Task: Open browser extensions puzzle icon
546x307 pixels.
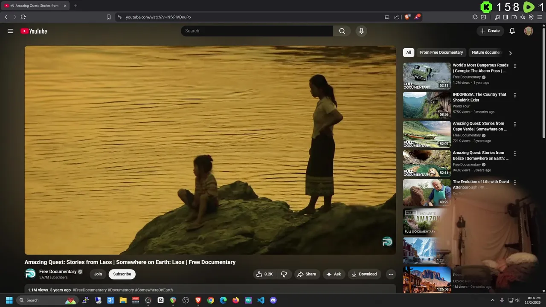Action: coord(475,17)
